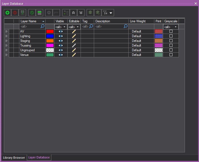Click the green striped layers toolbar icon
Screen dimensions: 199x162
coord(39,13)
